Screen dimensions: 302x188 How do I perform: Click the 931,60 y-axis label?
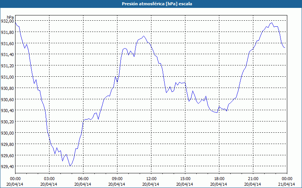8,44
